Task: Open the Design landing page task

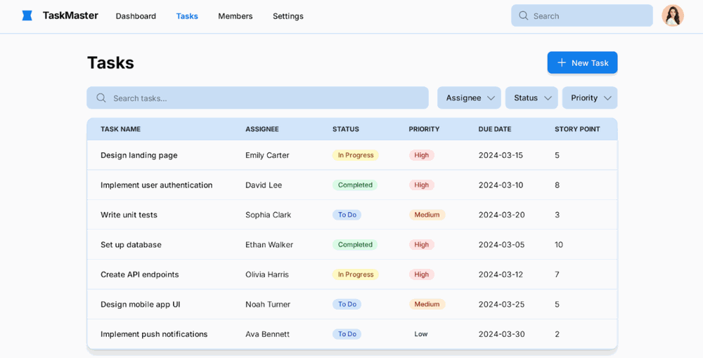Action: [139, 155]
